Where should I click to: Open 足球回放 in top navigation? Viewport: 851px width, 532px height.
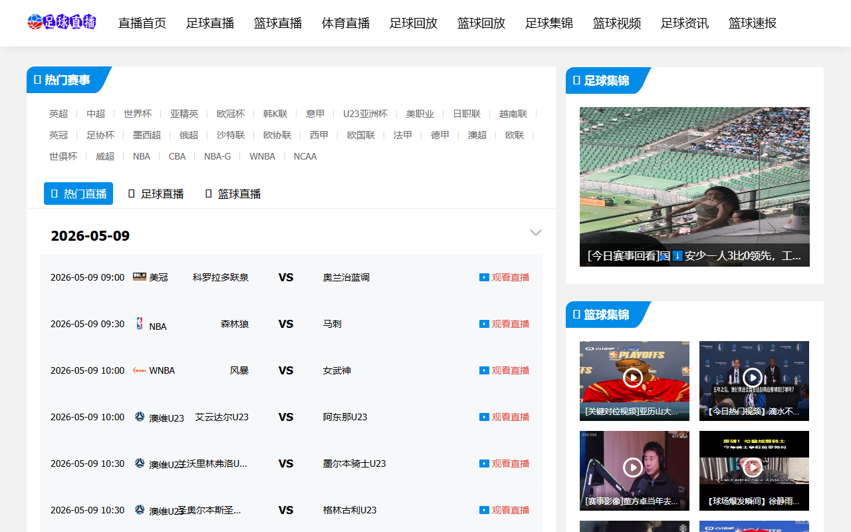tap(414, 23)
